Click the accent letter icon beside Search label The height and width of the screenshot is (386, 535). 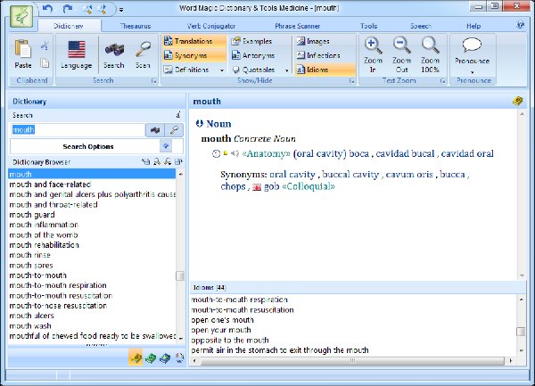click(x=178, y=115)
